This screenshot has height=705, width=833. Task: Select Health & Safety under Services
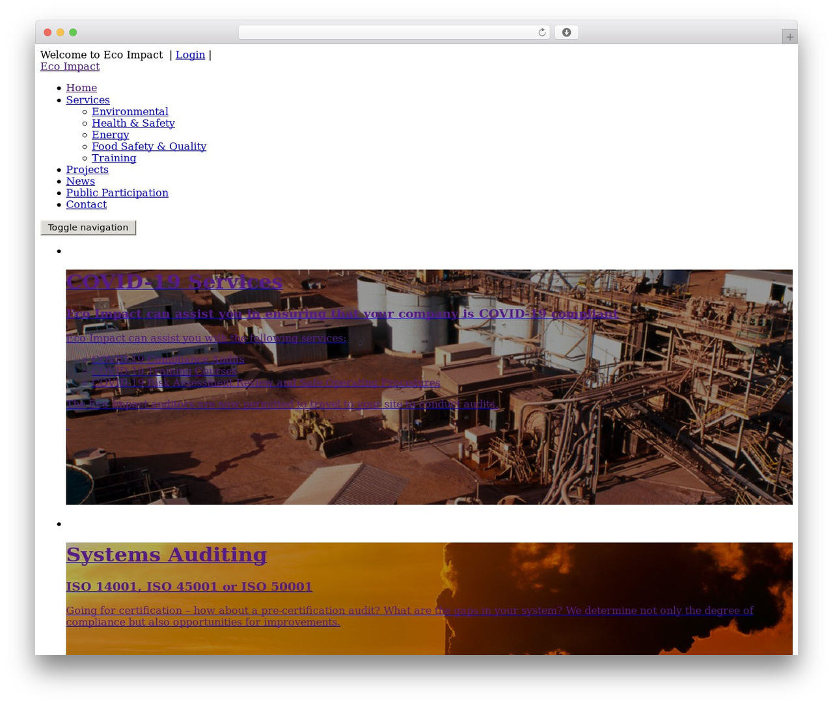133,124
